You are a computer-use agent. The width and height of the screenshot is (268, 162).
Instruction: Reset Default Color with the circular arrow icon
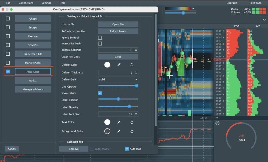tap(132, 65)
